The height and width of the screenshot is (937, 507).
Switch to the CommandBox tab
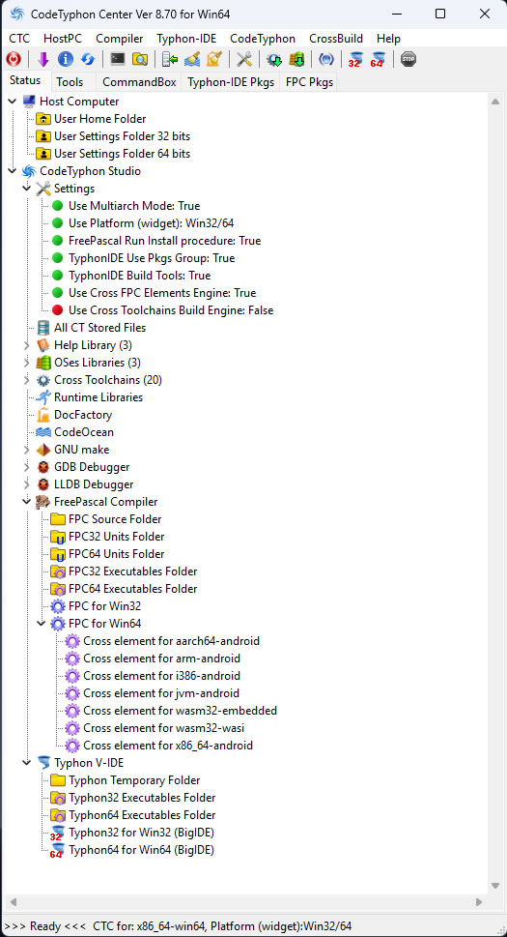139,82
